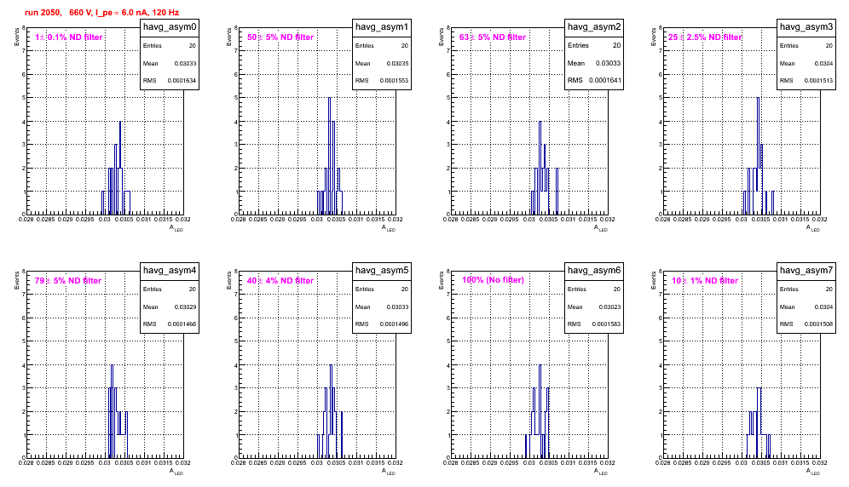This screenshot has height=487, width=849.
Task: Select the '40± 4% ND filter' label
Action: pyautogui.click(x=280, y=281)
